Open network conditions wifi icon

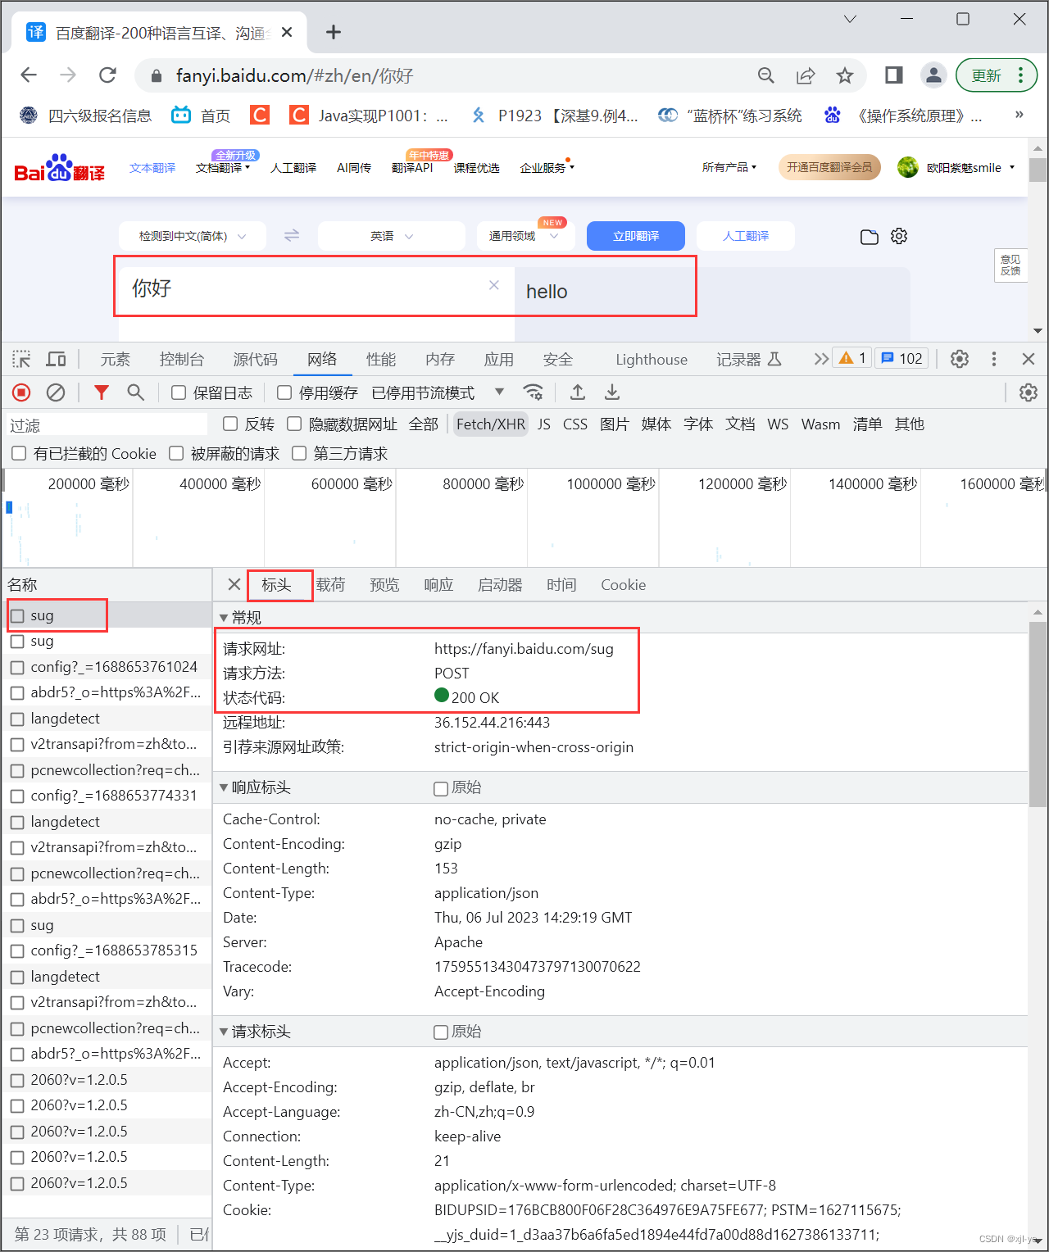click(x=534, y=392)
